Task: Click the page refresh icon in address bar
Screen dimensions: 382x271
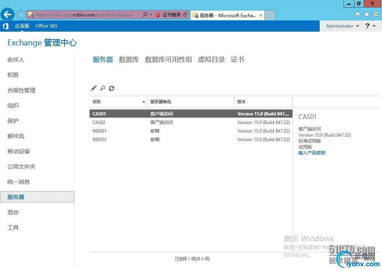Action: pos(185,15)
